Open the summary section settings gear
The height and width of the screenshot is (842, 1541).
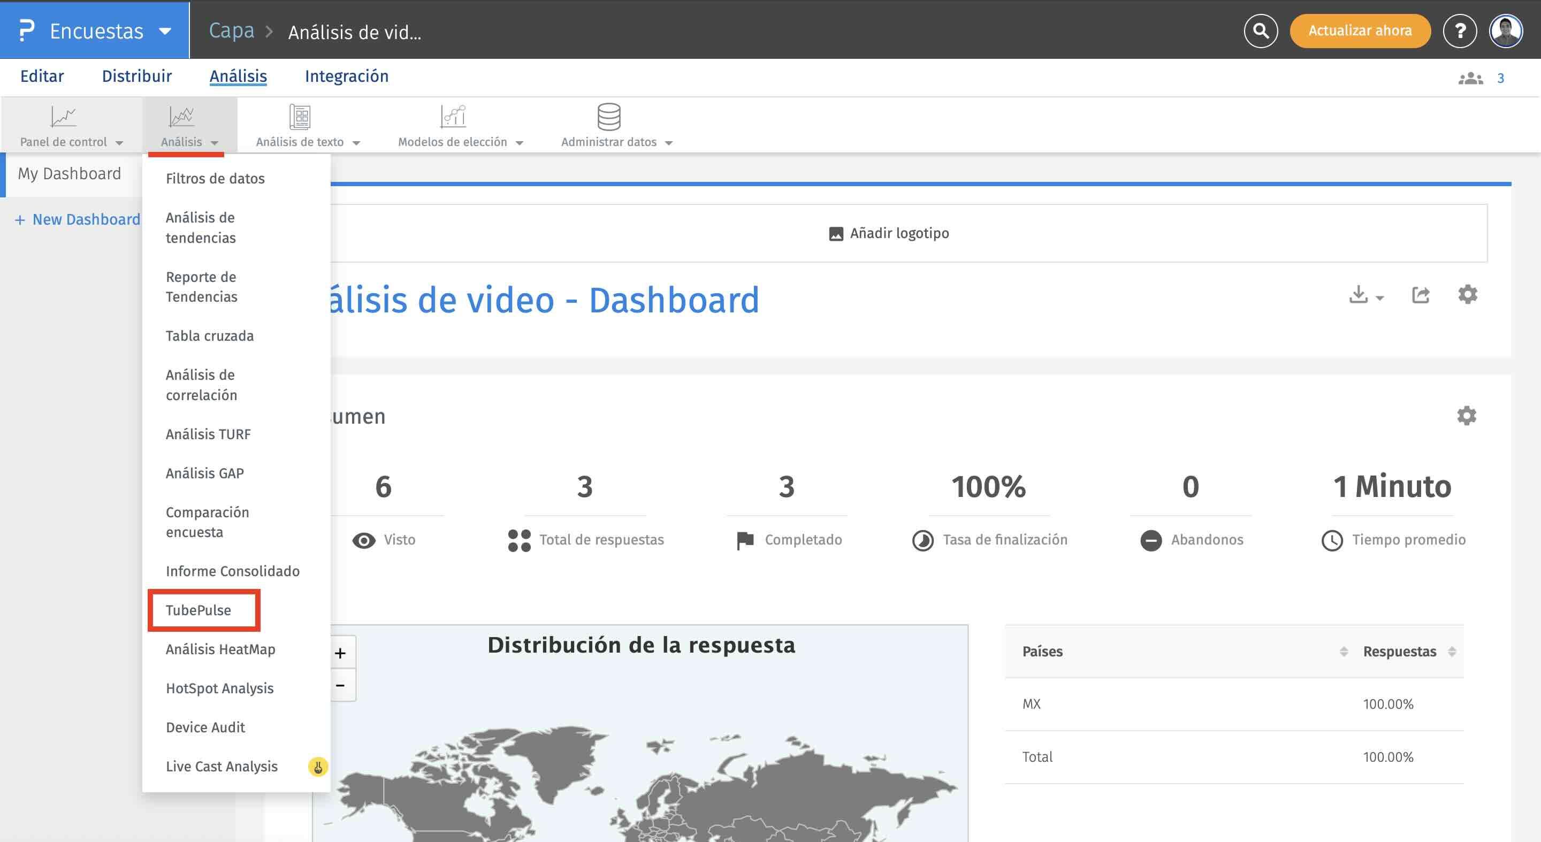tap(1466, 416)
